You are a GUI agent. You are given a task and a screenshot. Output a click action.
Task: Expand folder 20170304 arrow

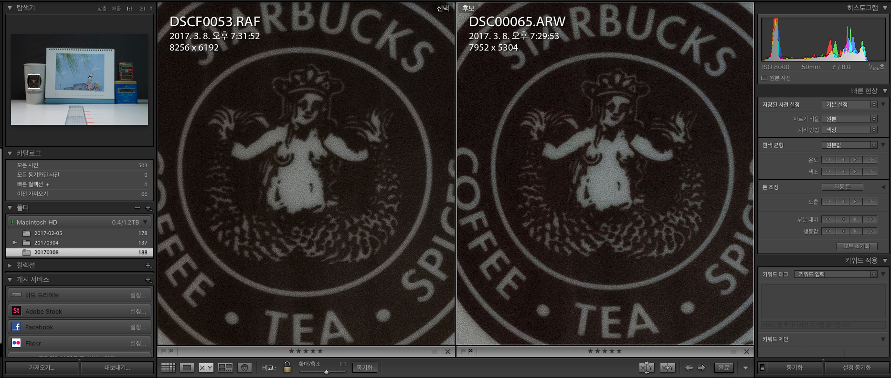coord(15,243)
